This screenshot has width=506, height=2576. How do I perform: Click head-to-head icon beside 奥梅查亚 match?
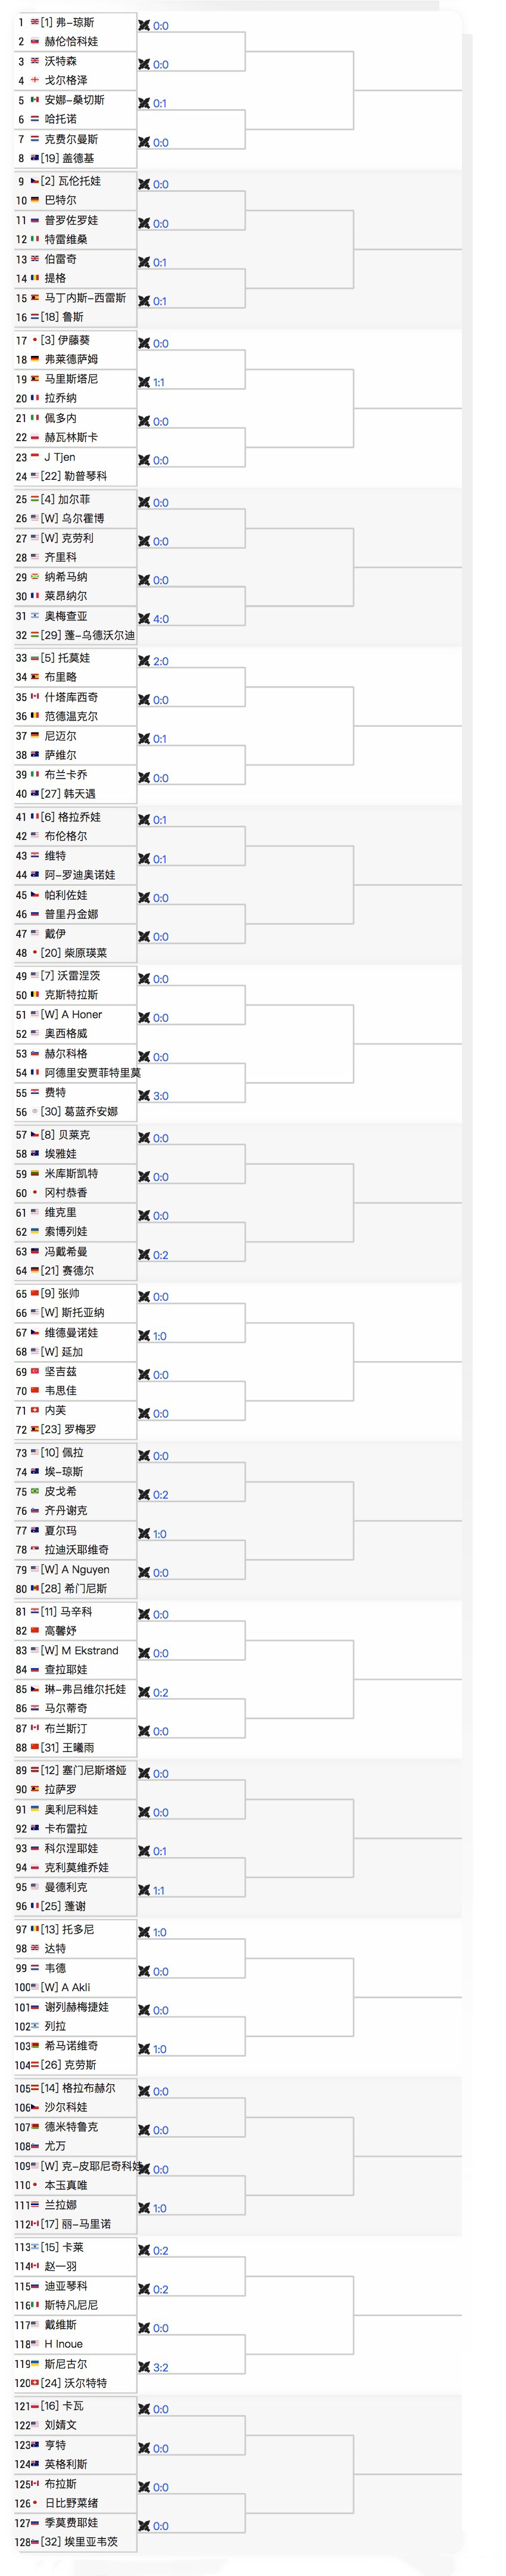pos(143,619)
